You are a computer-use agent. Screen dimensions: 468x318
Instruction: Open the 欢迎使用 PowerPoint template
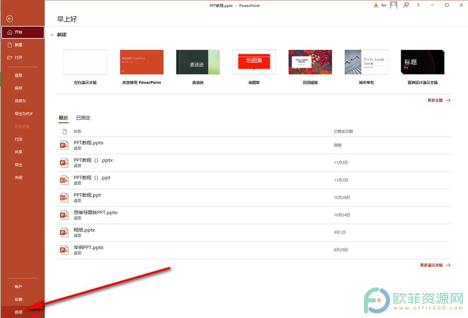(x=142, y=62)
